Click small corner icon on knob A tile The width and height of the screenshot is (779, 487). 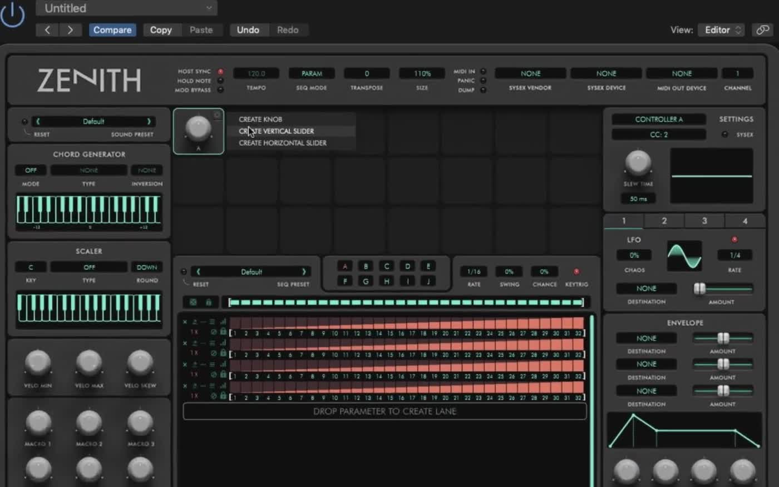(218, 115)
